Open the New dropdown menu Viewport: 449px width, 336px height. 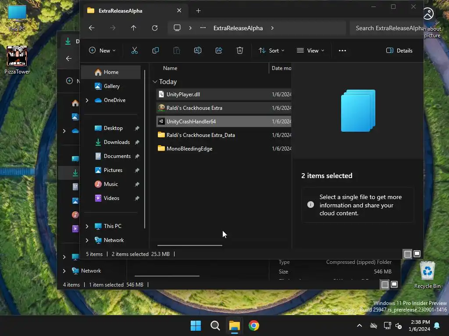click(102, 51)
